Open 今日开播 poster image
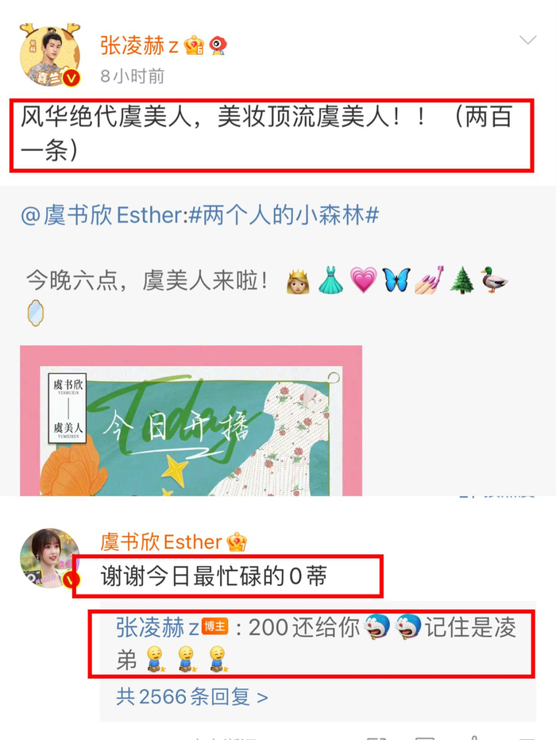 191,420
